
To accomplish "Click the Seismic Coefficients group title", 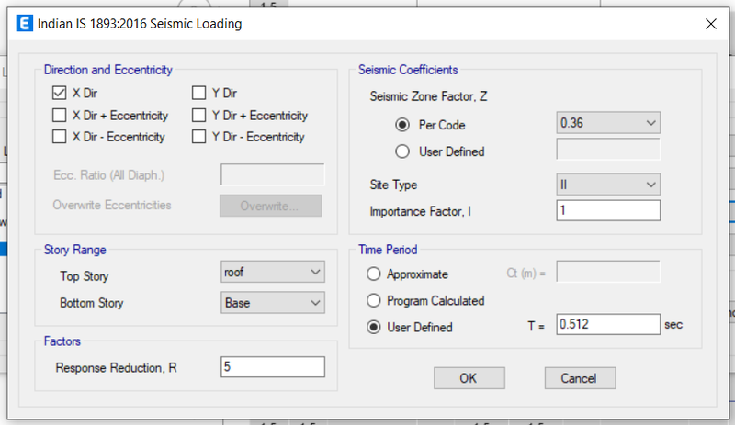I will (408, 70).
